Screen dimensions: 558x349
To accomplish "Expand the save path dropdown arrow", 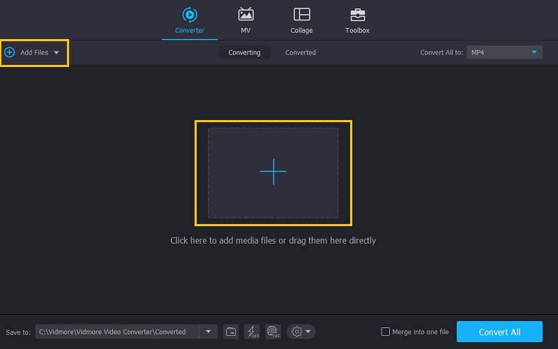I will pyautogui.click(x=208, y=332).
